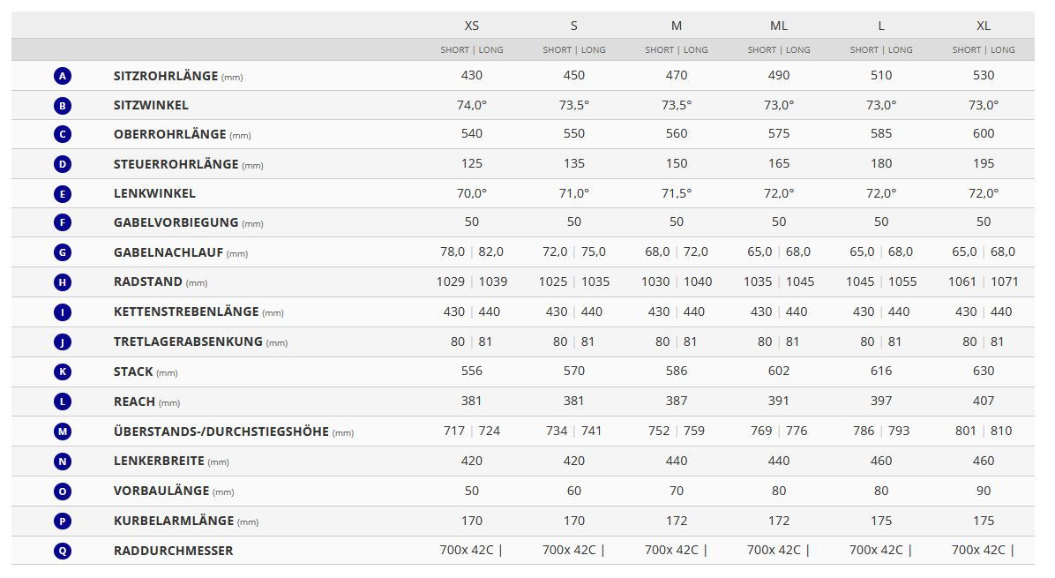This screenshot has width=1055, height=578.
Task: Select the ML size column header
Action: 779,26
